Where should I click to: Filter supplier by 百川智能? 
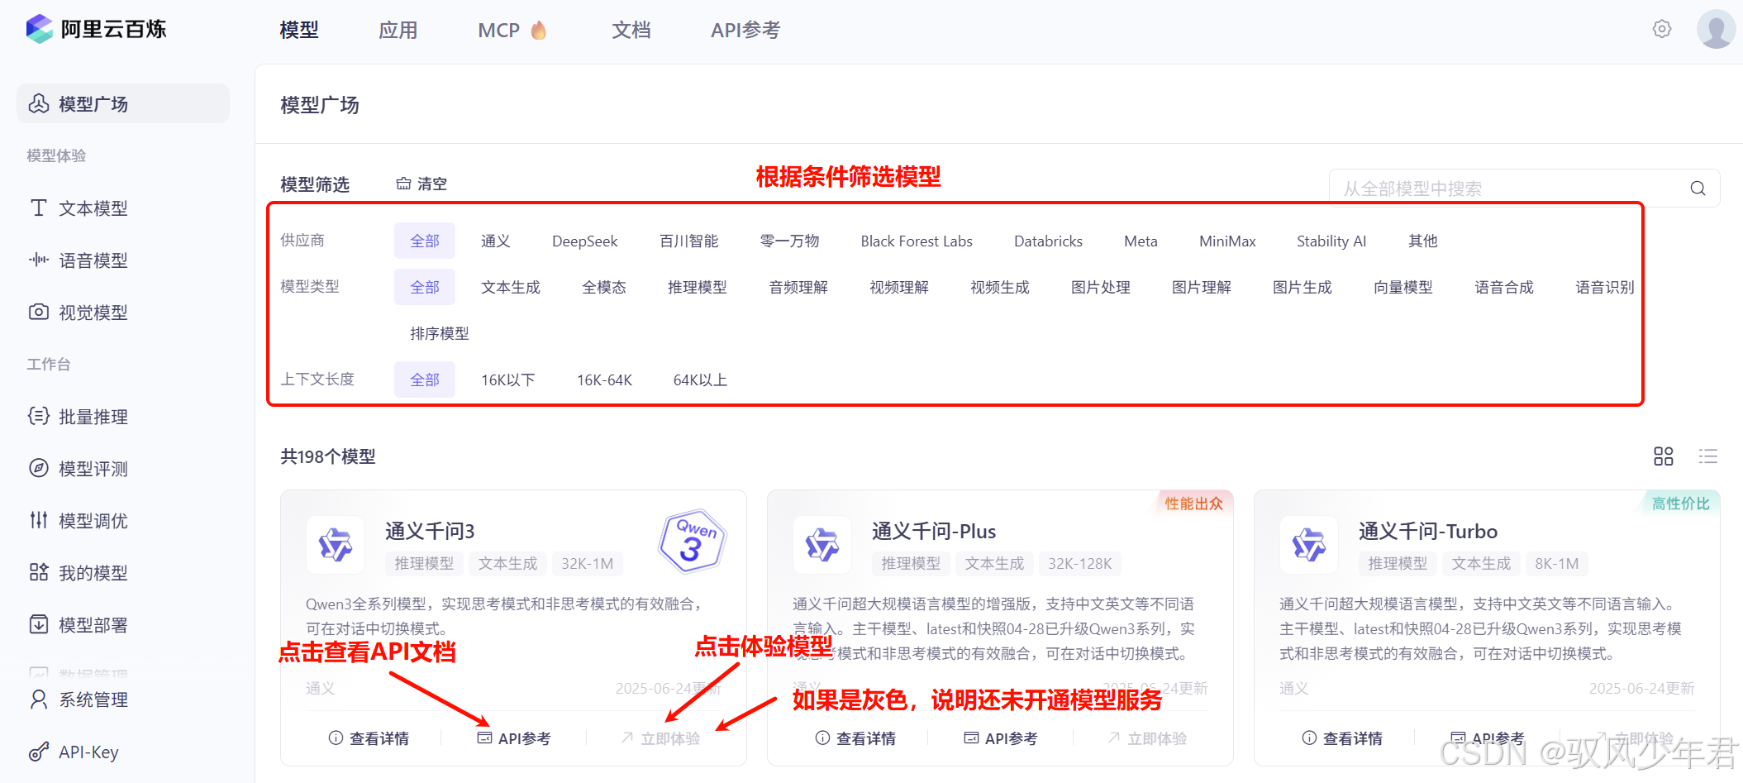pyautogui.click(x=689, y=241)
